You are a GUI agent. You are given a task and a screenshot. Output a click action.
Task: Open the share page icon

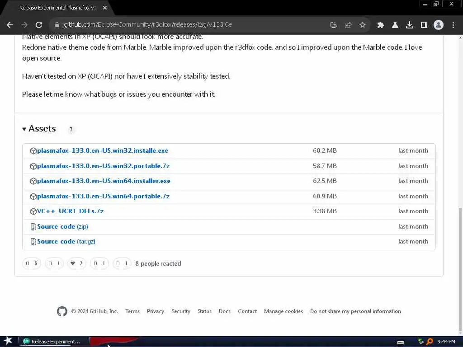(x=348, y=25)
